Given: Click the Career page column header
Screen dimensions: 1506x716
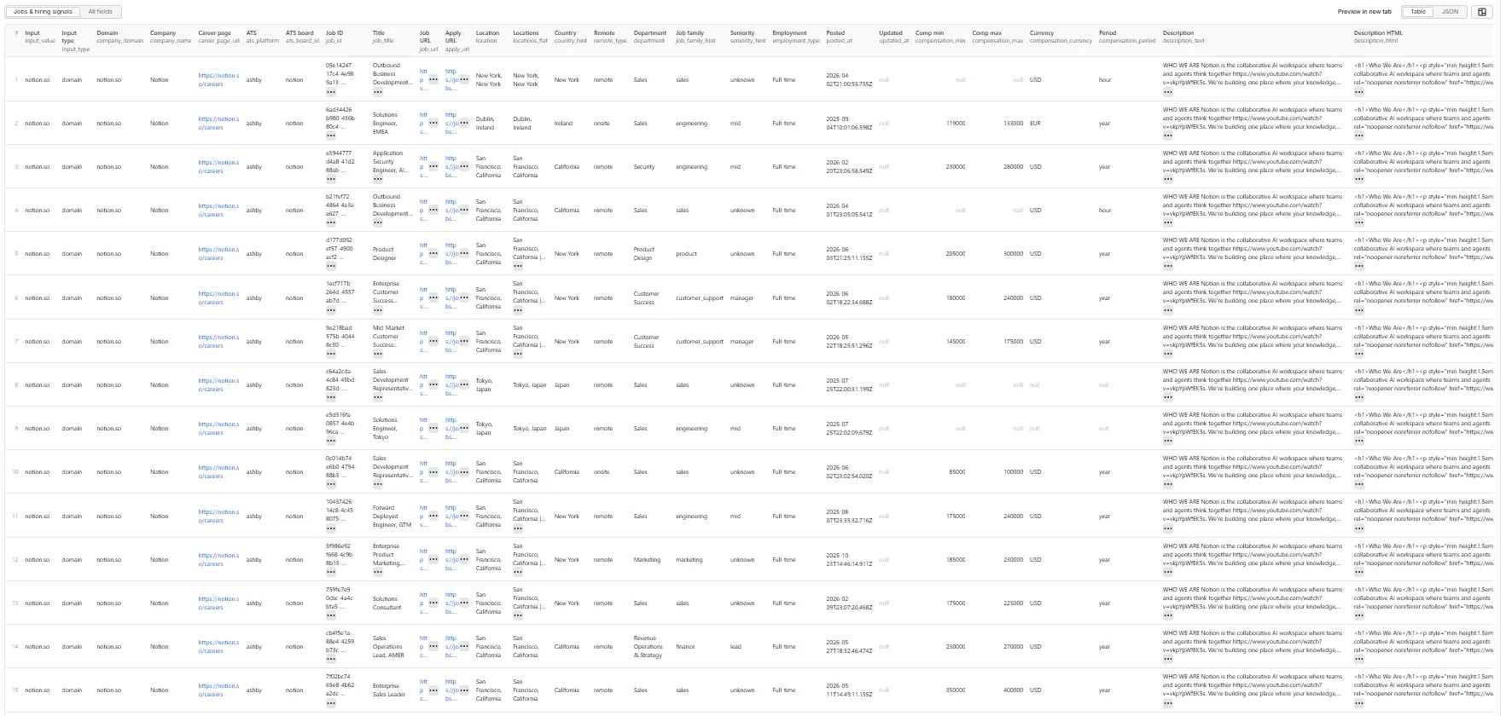Looking at the screenshot, I should click(218, 37).
